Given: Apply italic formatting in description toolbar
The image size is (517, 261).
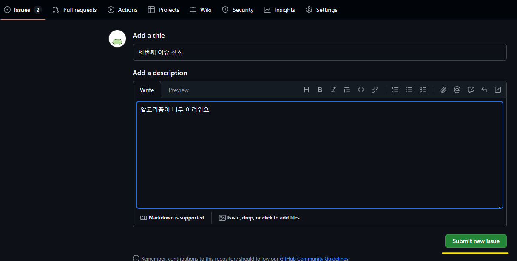Looking at the screenshot, I should click(333, 90).
